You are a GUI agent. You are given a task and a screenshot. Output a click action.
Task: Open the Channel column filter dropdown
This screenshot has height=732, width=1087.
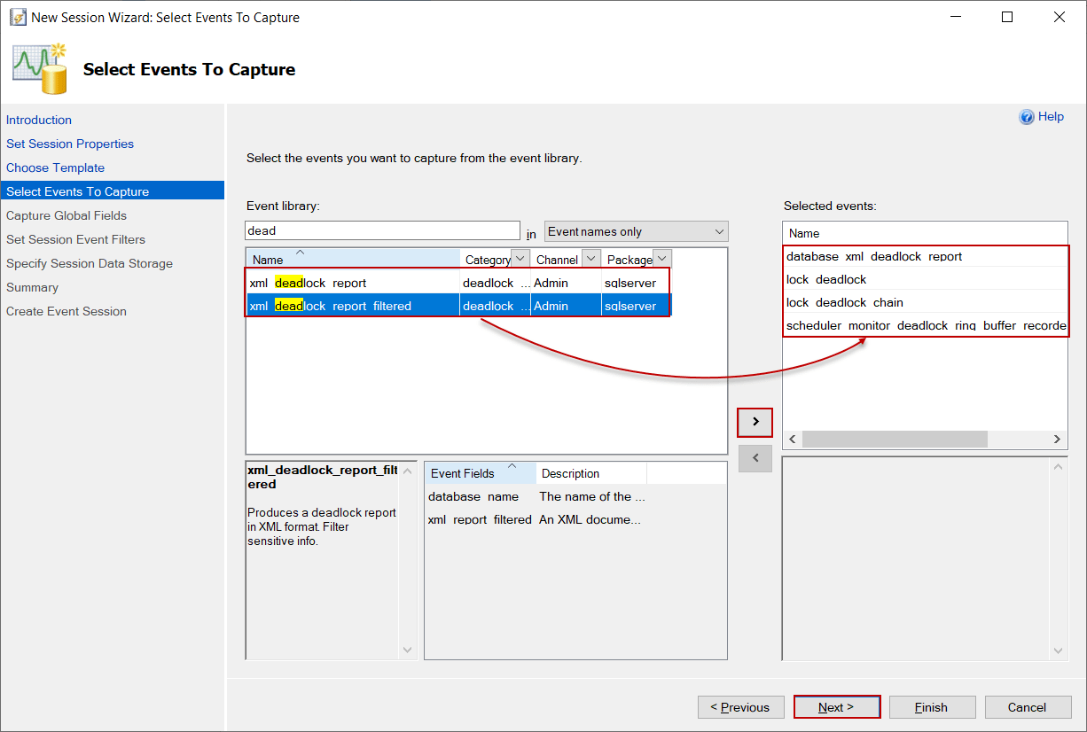click(590, 259)
